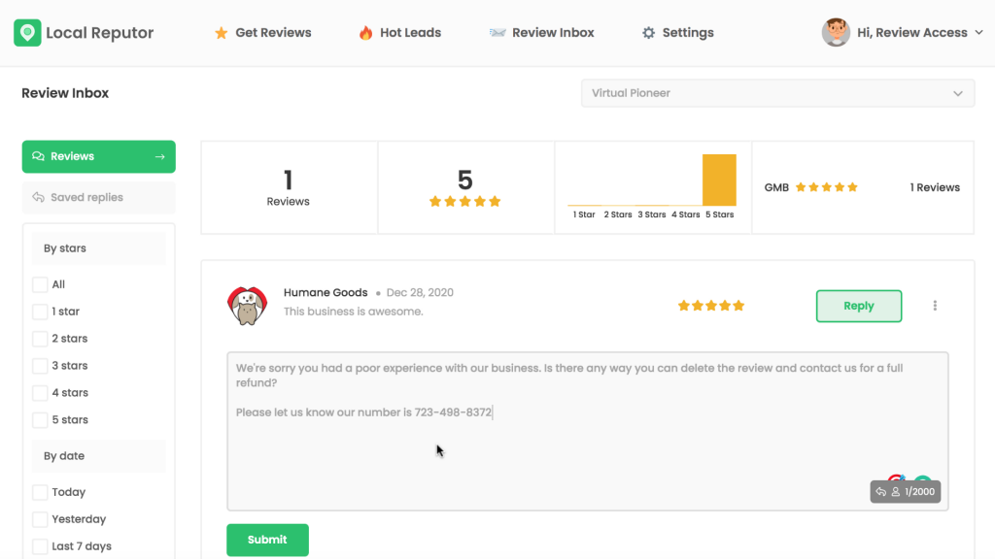The width and height of the screenshot is (995, 559).
Task: Click the Reply button on the review
Action: tap(858, 306)
